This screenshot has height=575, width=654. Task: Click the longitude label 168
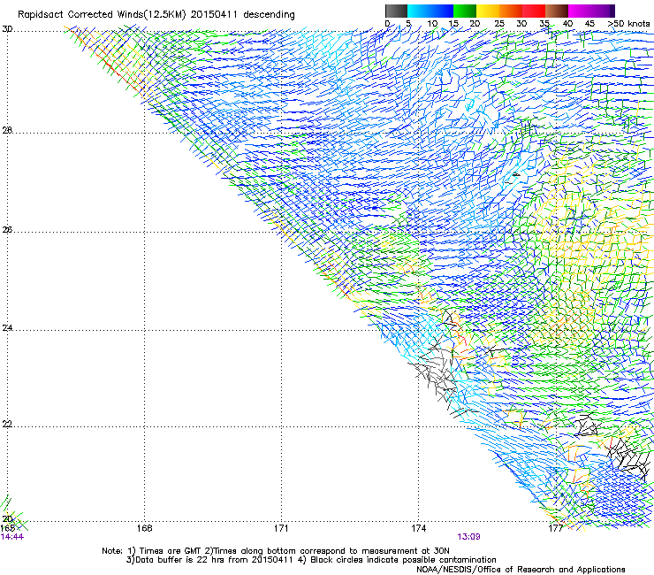pyautogui.click(x=144, y=528)
